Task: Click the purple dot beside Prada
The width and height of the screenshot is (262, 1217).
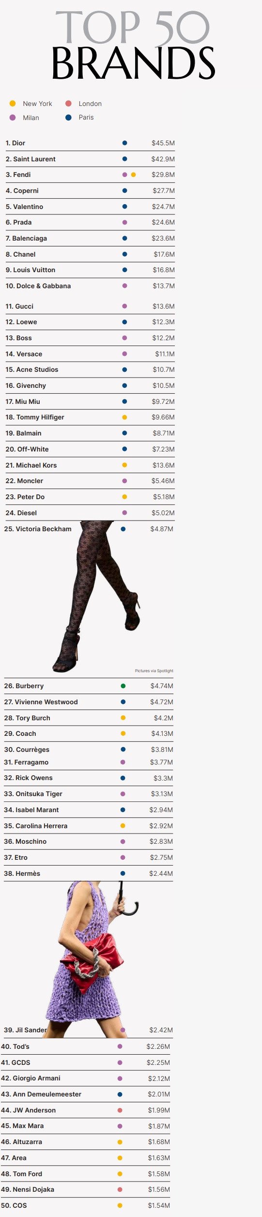Action: click(124, 222)
